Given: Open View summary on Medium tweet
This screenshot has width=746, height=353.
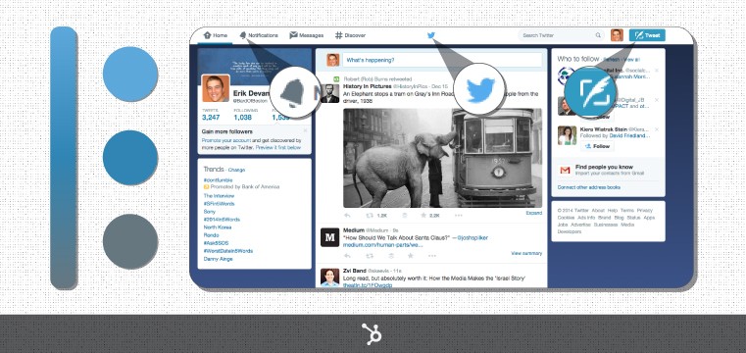Looking at the screenshot, I should coord(526,253).
